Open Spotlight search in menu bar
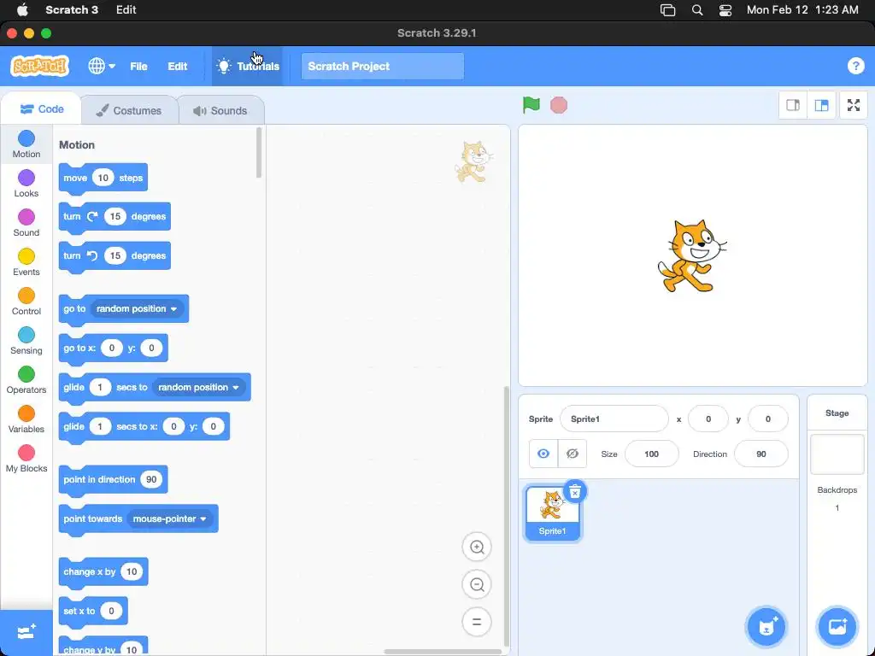The height and width of the screenshot is (656, 875). [697, 9]
